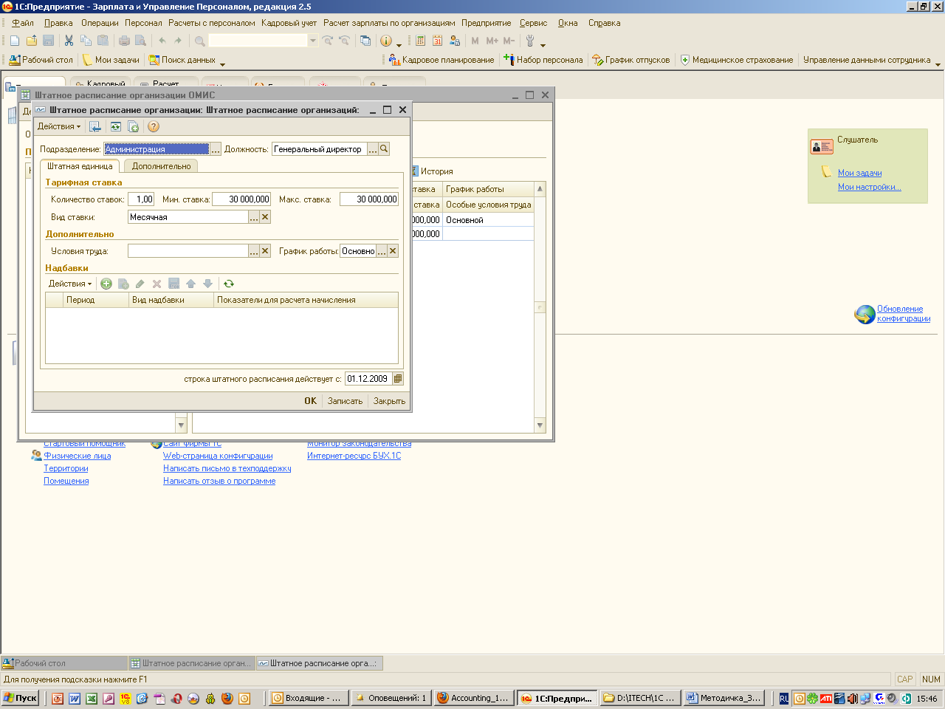Screen dimensions: 945x709
Task: Click the re-read green arrows icon in dialog
Action: [116, 126]
